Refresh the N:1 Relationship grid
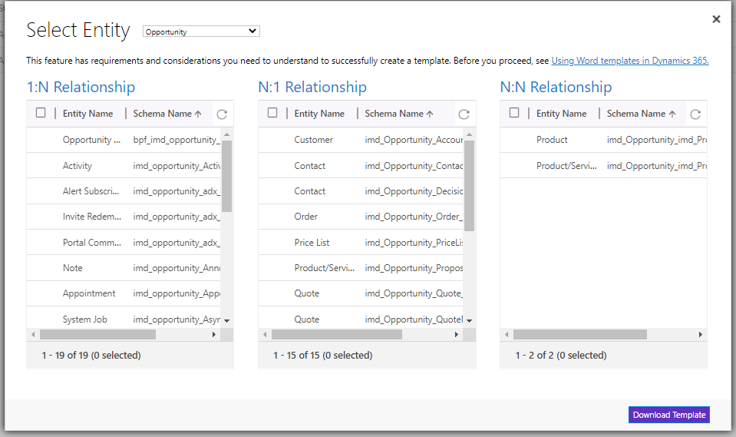The height and width of the screenshot is (437, 736). pos(464,114)
